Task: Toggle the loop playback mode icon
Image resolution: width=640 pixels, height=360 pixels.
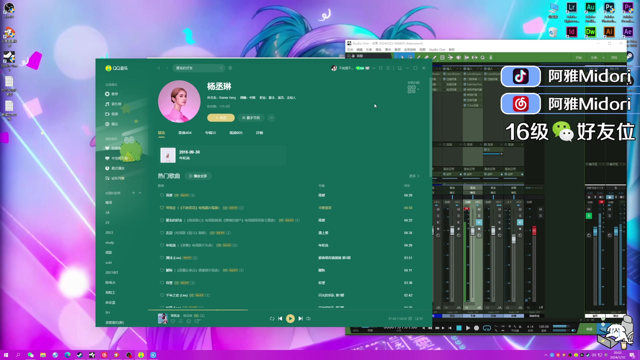Action: tap(272, 318)
